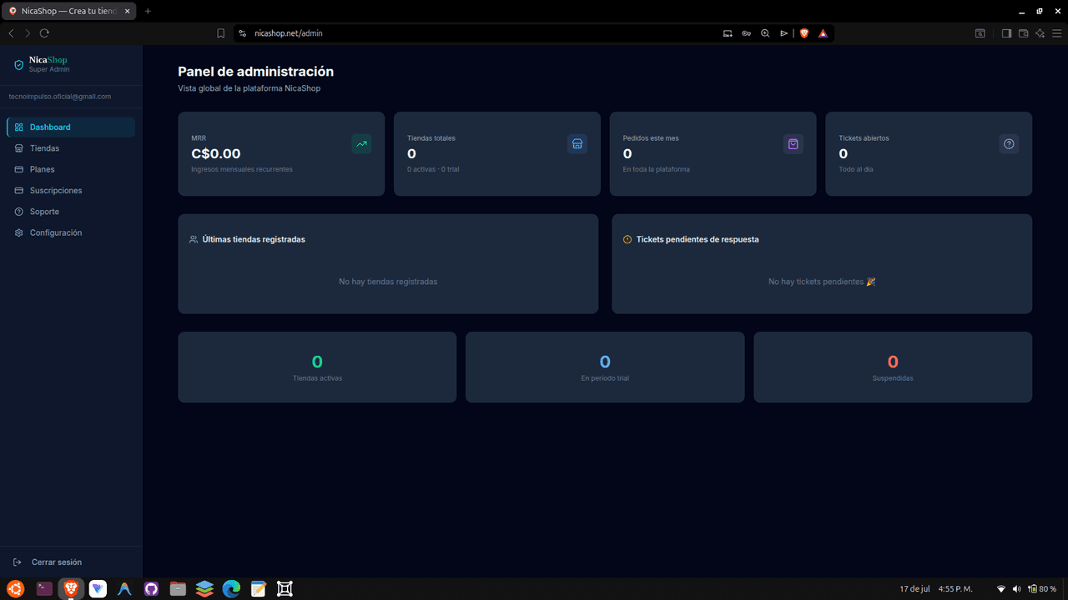The height and width of the screenshot is (600, 1068).
Task: Click the help icon in Tickets abiertos card
Action: tap(1009, 144)
